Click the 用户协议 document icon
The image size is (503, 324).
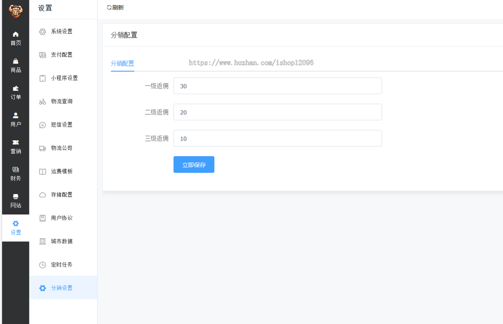(42, 218)
